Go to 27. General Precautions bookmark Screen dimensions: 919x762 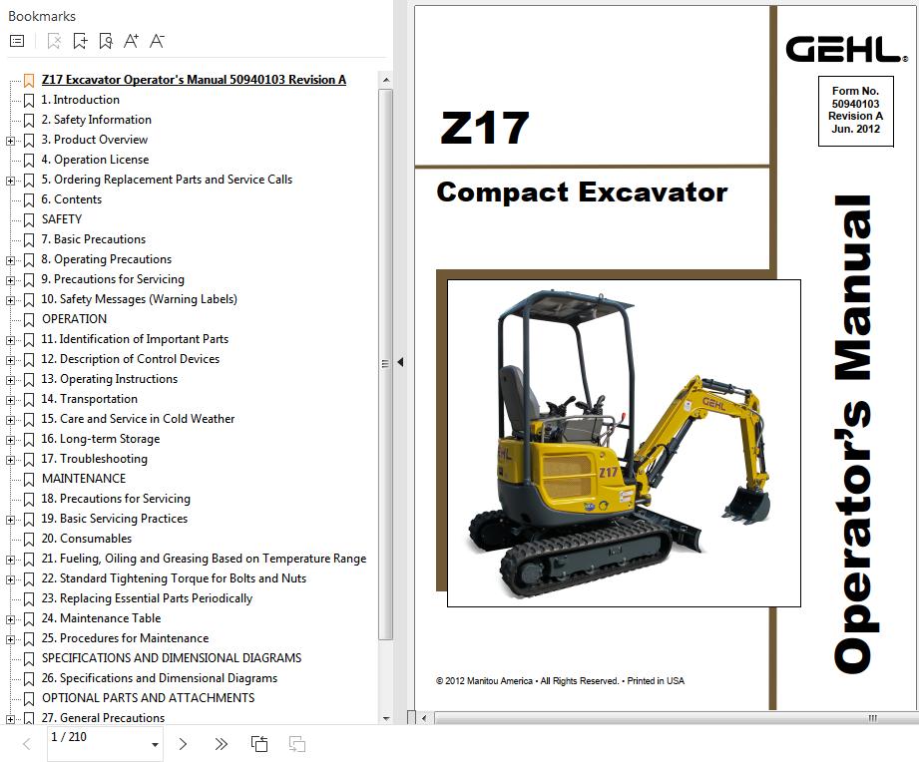103,717
